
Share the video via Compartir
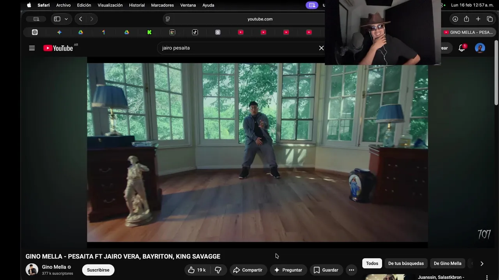tap(248, 270)
